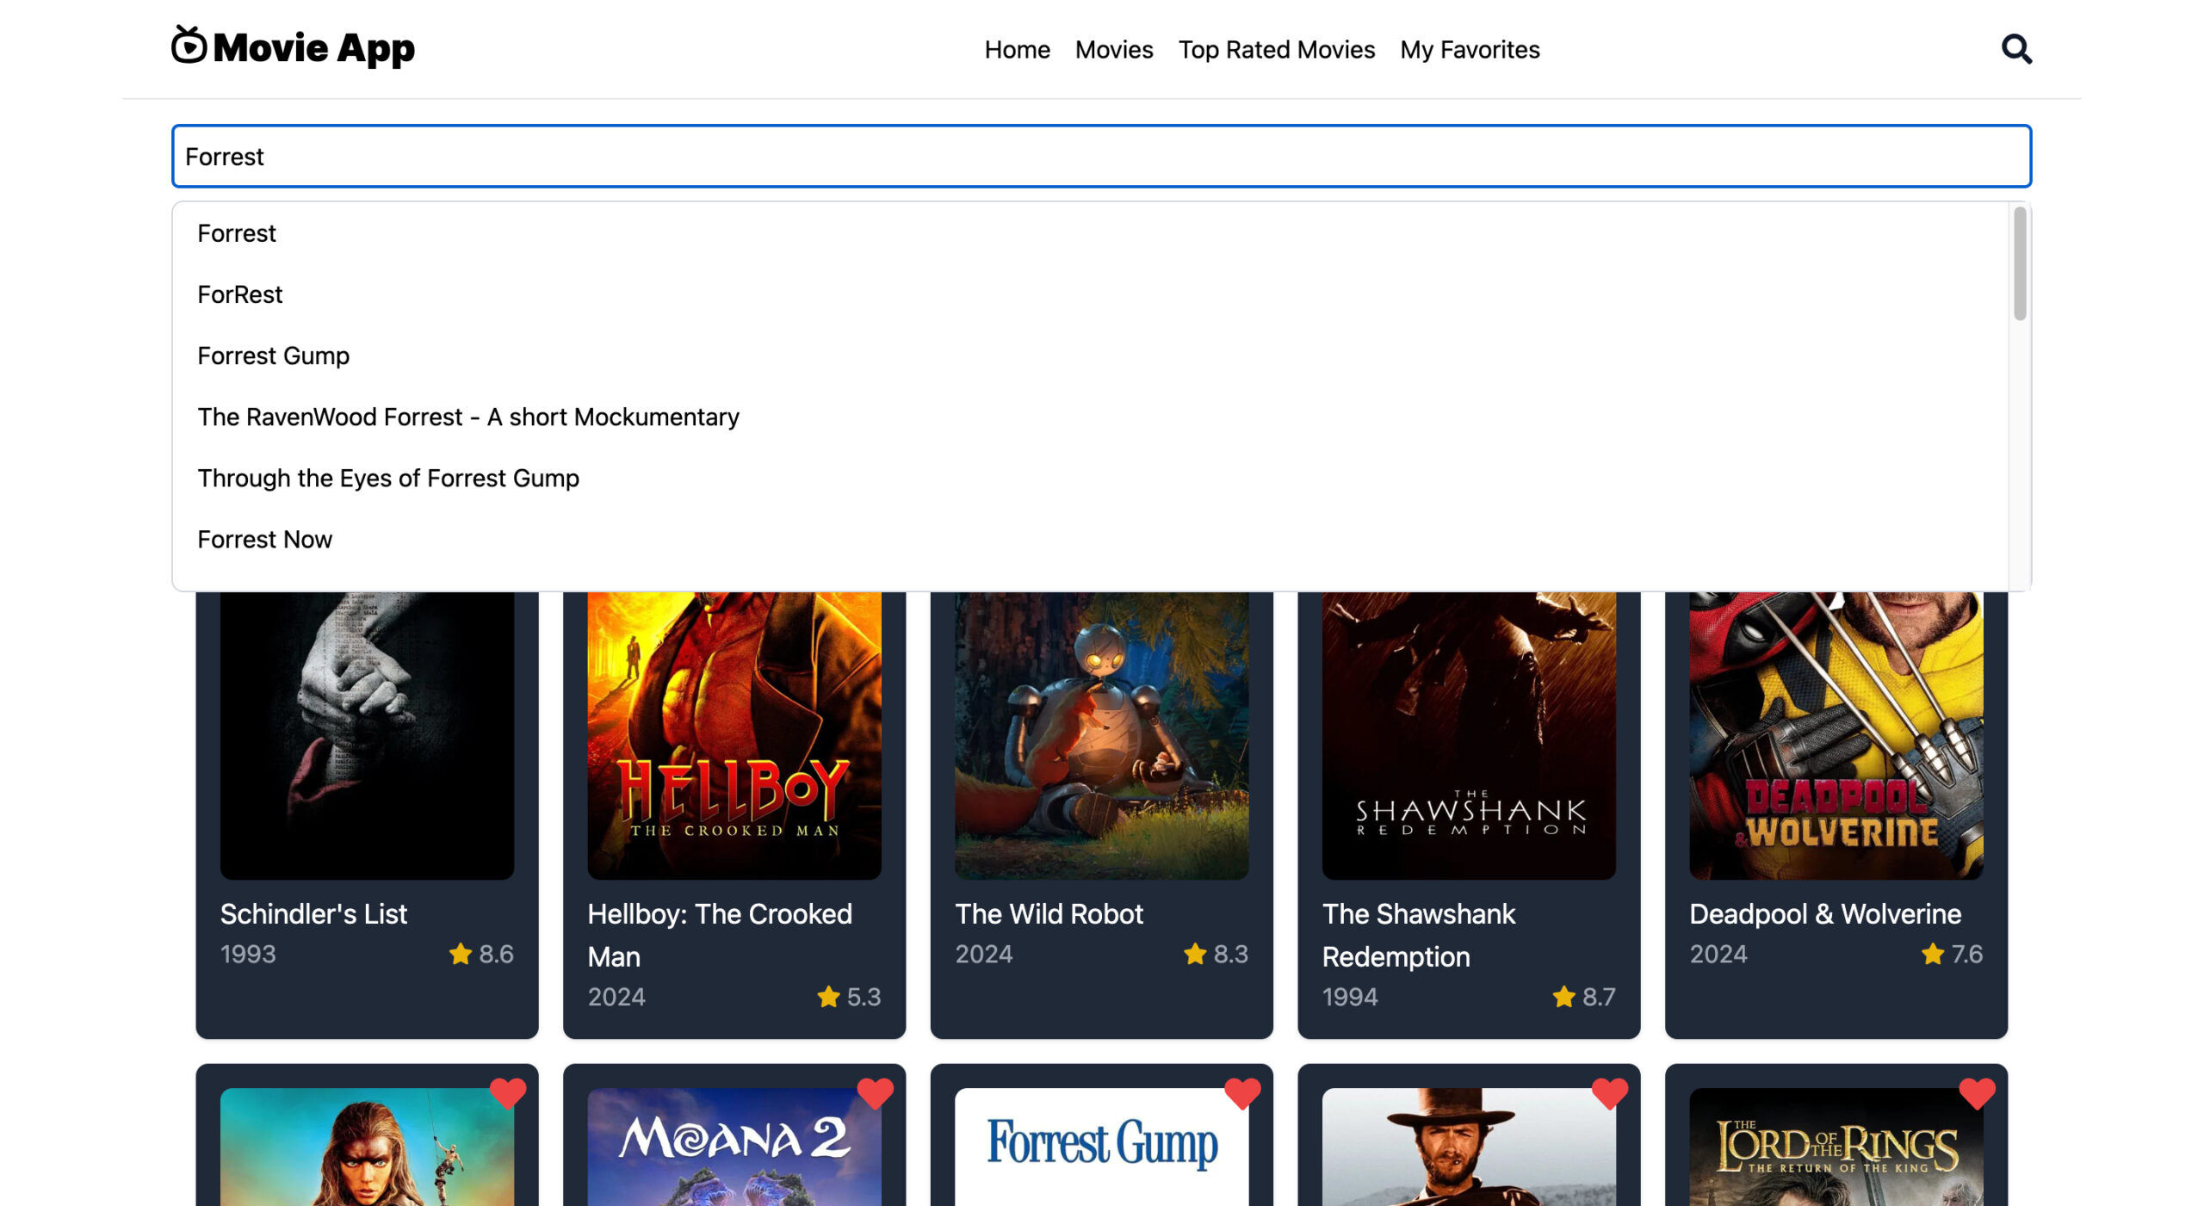Image resolution: width=2204 pixels, height=1206 pixels.
Task: Click the year 2024 under Hellboy
Action: click(616, 996)
